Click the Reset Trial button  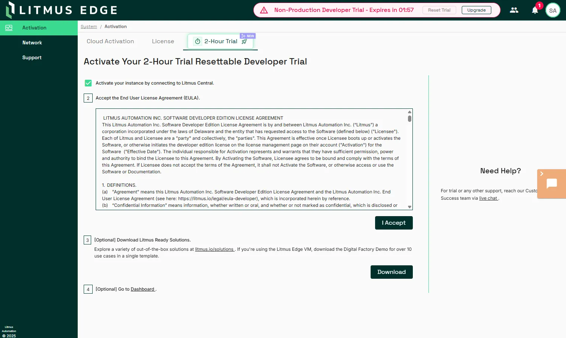439,10
